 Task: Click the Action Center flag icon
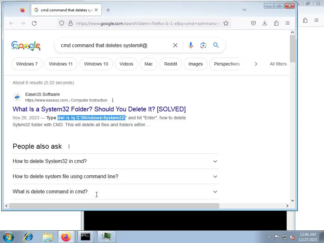pos(276,237)
